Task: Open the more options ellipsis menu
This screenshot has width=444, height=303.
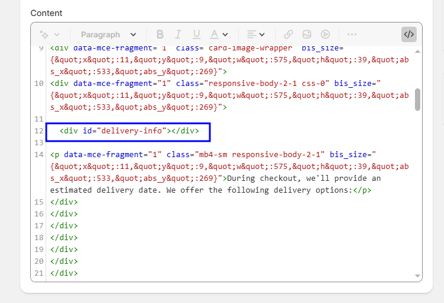Action: click(352, 34)
